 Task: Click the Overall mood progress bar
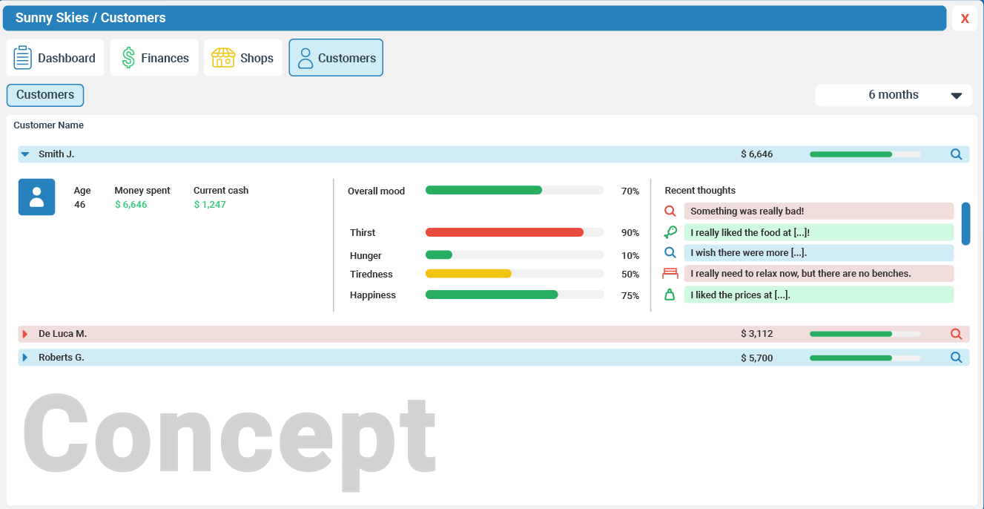514,190
